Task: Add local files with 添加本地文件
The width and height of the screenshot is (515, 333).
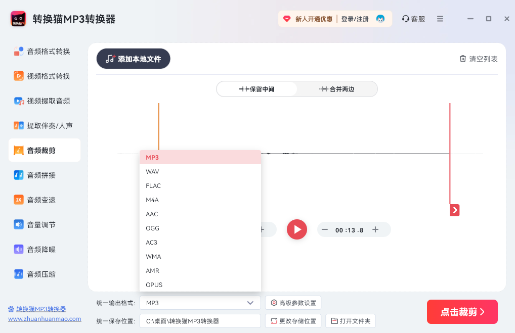Action: [x=133, y=59]
